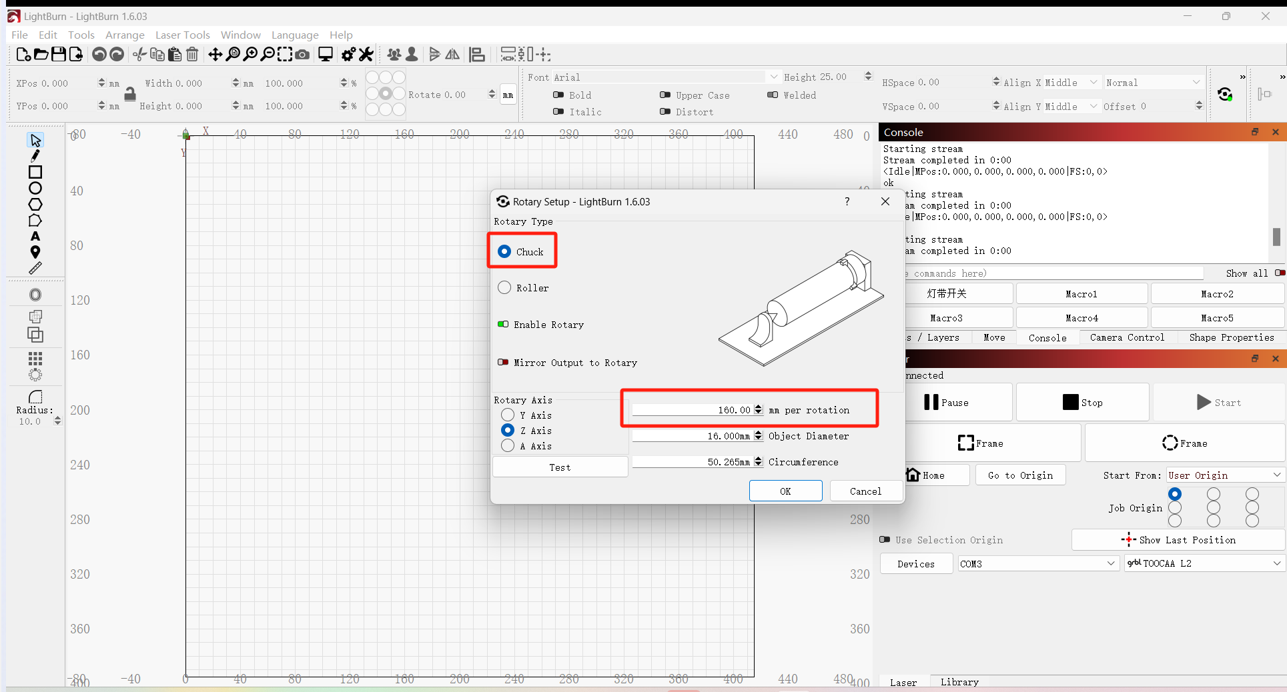
Task: Click the Frame Selection dashed-box icon
Action: point(285,55)
